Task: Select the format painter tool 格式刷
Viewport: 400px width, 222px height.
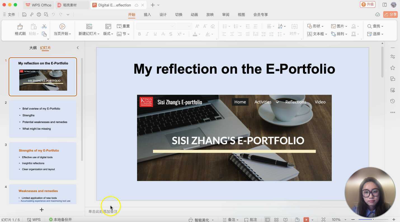Action: (x=20, y=29)
